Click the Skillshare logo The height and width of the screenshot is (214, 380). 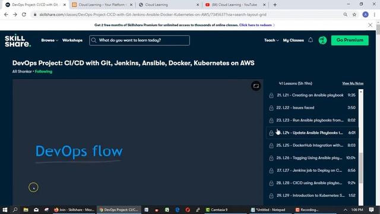(18, 40)
